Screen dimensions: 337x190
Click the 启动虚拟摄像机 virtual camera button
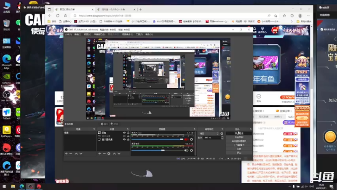coord(239,141)
